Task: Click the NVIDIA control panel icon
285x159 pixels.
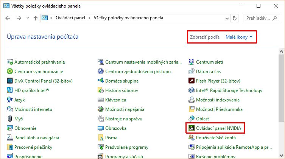Action: (x=192, y=128)
